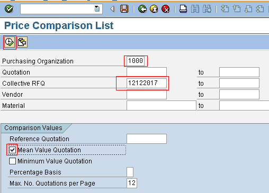The image size is (269, 193).
Task: Click the green checkmark Enter icon
Action: pyautogui.click(x=9, y=8)
